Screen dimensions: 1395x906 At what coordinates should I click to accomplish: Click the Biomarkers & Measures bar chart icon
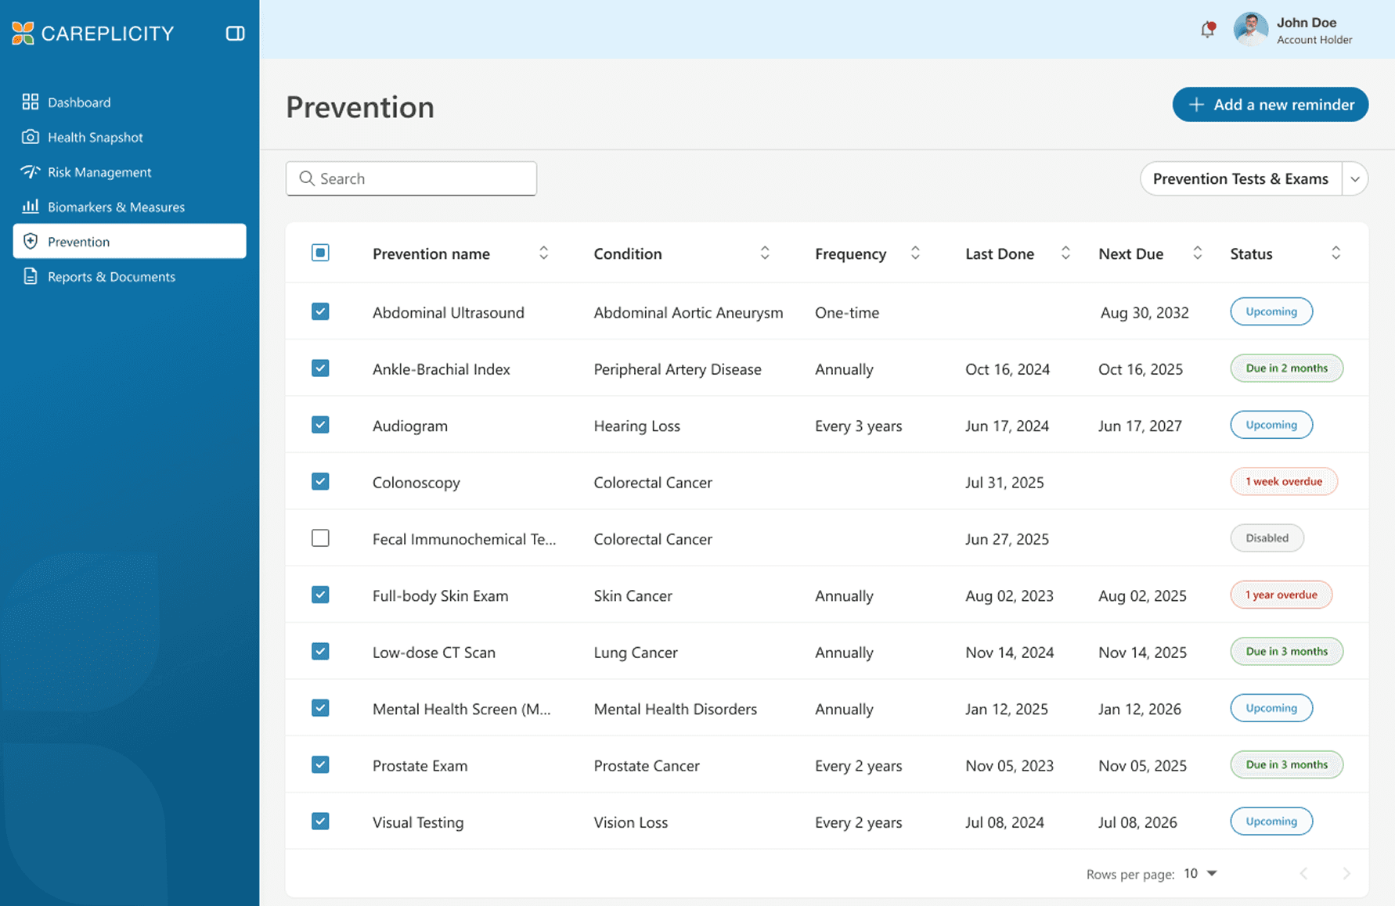coord(31,207)
